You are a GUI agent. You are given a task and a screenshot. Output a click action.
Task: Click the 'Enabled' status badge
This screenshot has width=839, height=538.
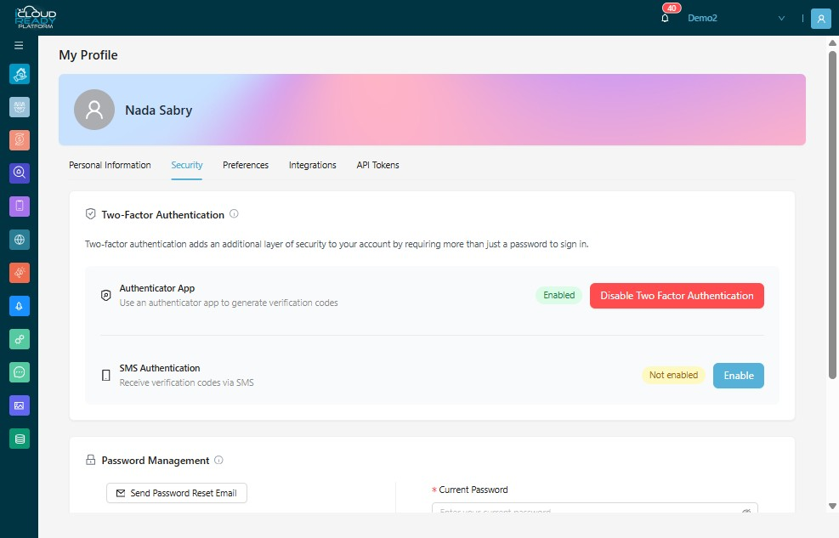559,295
